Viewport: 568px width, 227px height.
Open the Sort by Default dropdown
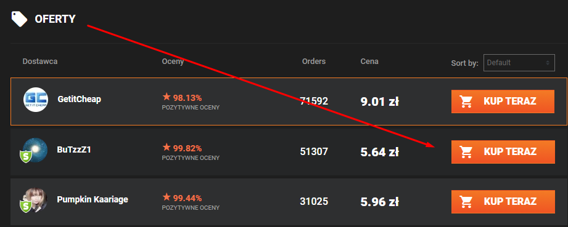[519, 63]
